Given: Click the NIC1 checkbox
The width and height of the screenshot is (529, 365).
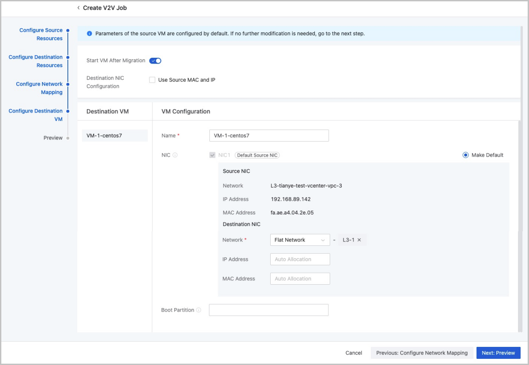Looking at the screenshot, I should click(x=212, y=155).
